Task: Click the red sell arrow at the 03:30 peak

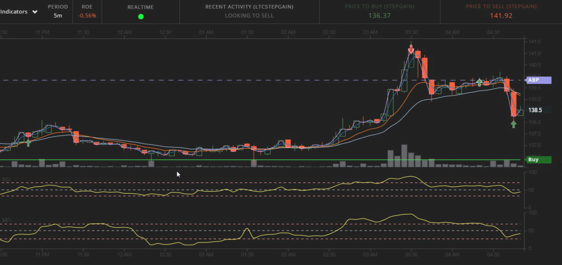Action: 411,49
